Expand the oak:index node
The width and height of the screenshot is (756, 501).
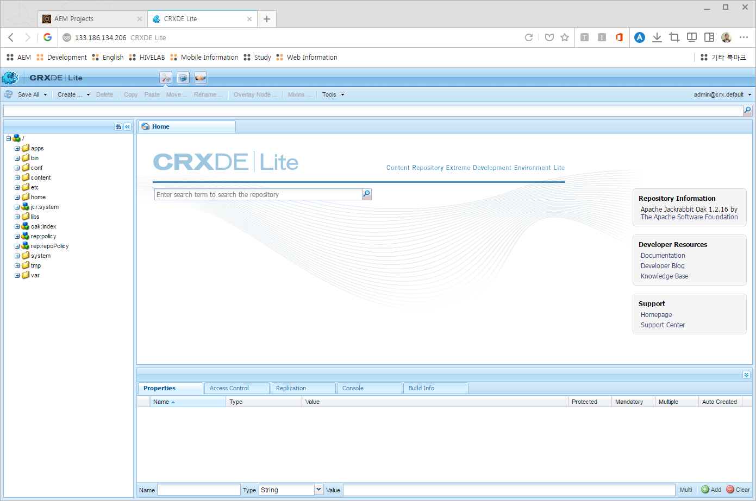[17, 226]
